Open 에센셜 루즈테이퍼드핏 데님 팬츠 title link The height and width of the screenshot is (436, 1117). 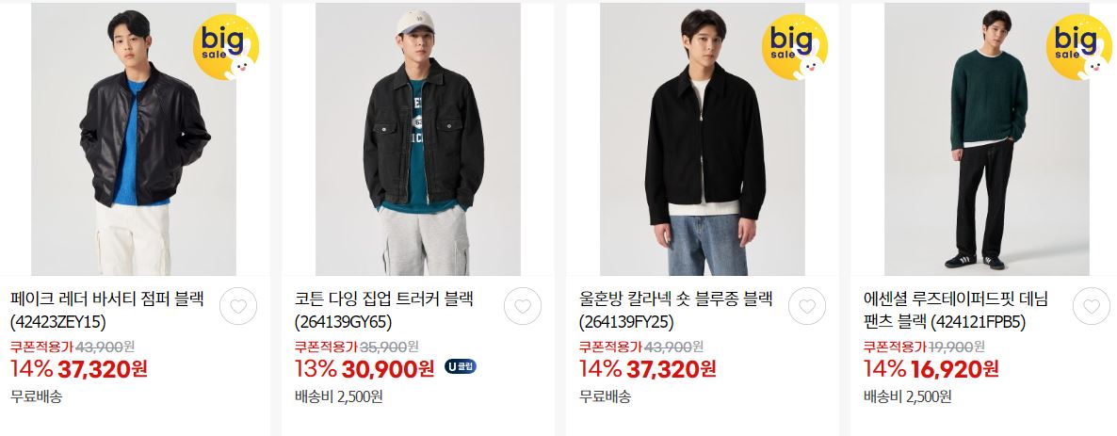click(x=955, y=310)
